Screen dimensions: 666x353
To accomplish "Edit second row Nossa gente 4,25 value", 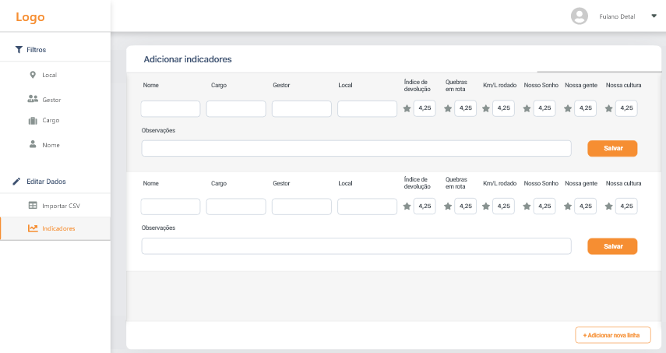I will pyautogui.click(x=585, y=206).
